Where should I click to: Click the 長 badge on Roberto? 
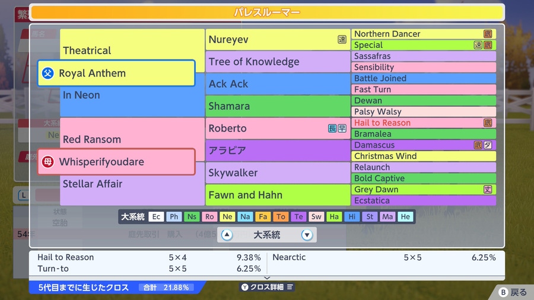tap(332, 128)
